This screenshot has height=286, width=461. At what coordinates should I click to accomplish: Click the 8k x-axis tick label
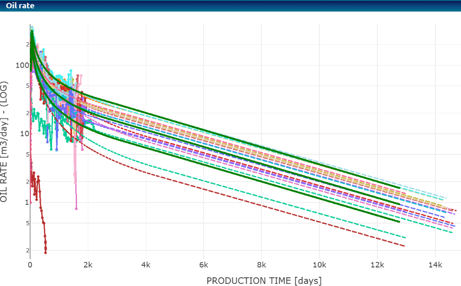261,265
